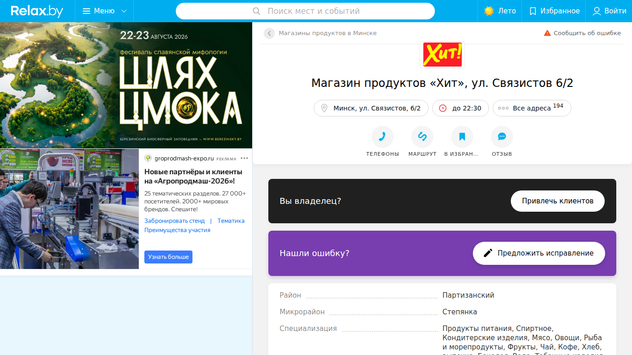Show opening hours до 22:30

click(x=460, y=108)
